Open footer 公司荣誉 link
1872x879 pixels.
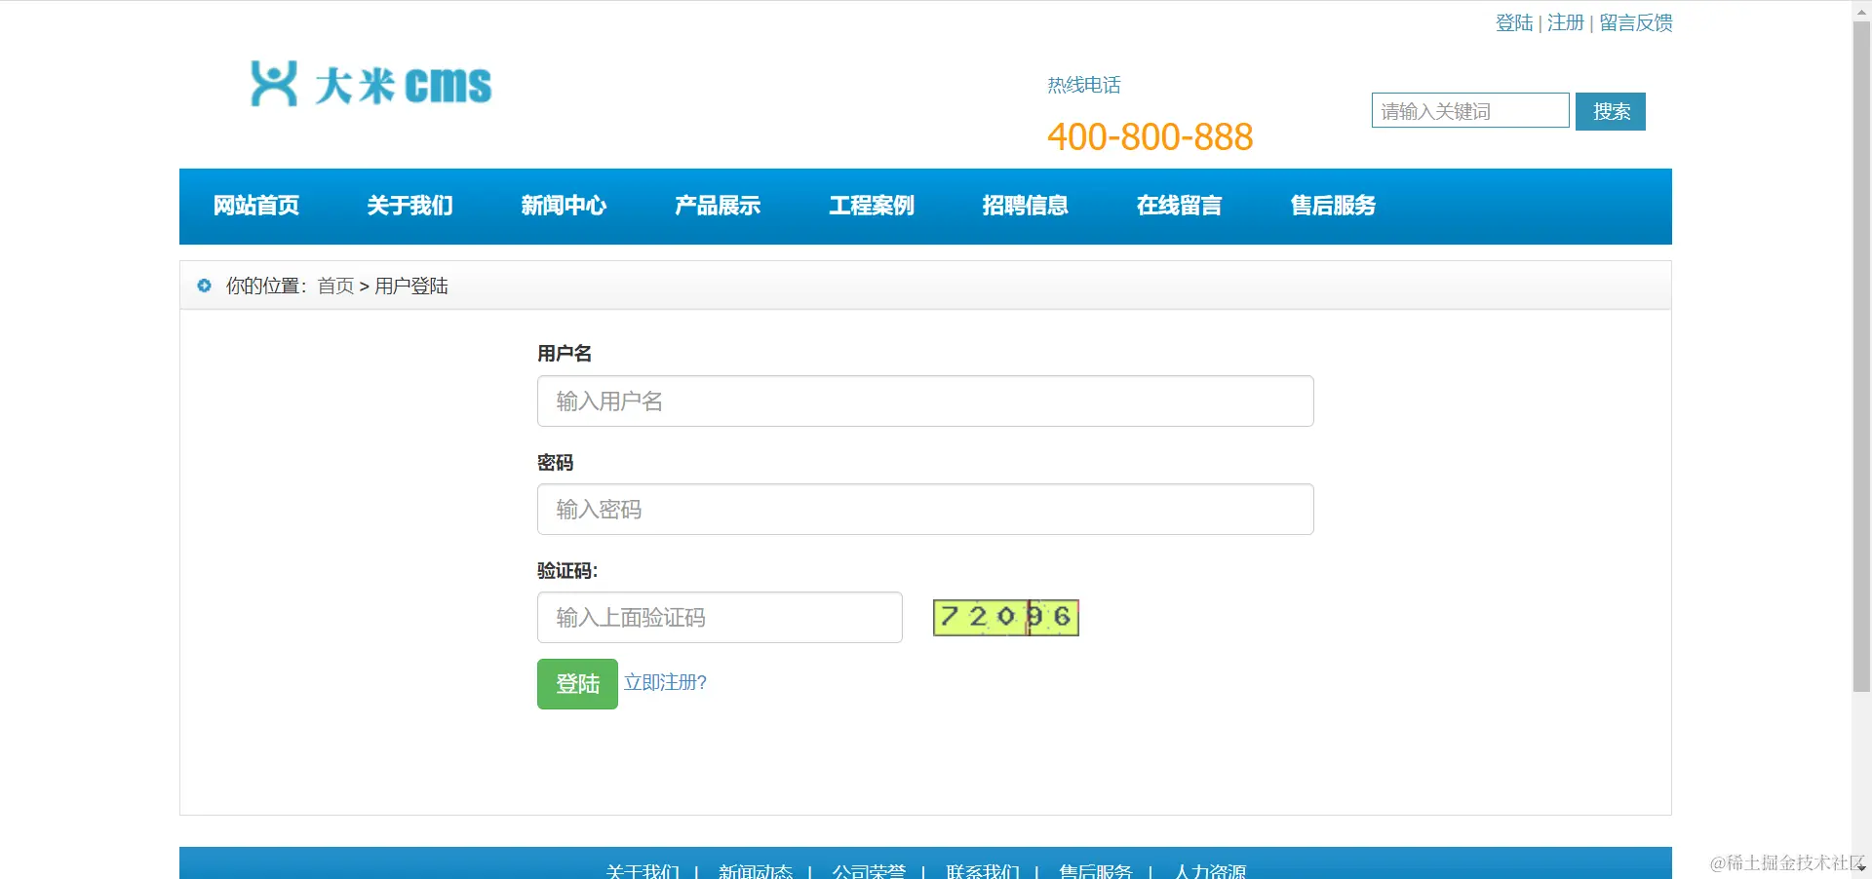coord(869,870)
